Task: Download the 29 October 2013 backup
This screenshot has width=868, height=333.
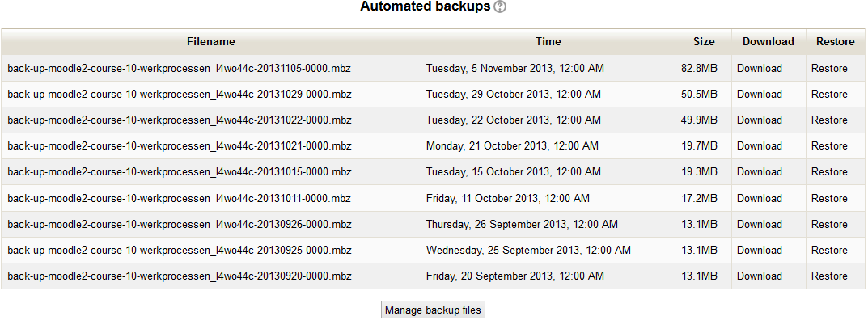Action: tap(759, 95)
